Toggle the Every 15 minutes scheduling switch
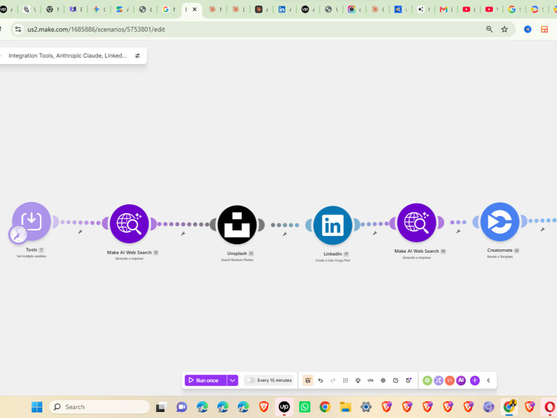This screenshot has width=557, height=418. pyautogui.click(x=250, y=380)
